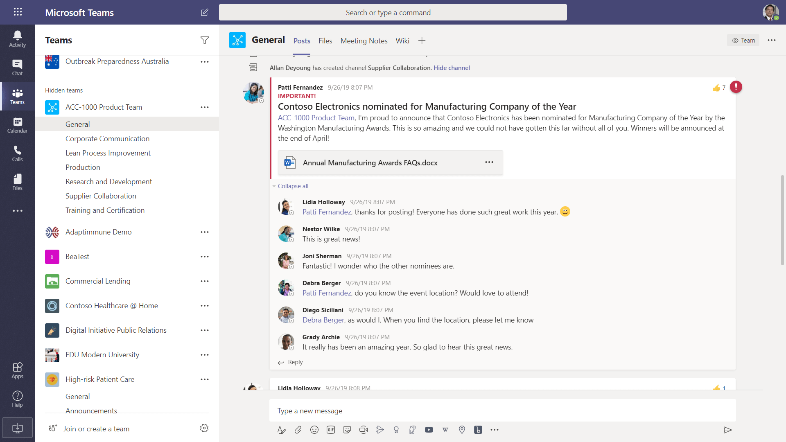Open the sticker picker

tap(347, 430)
